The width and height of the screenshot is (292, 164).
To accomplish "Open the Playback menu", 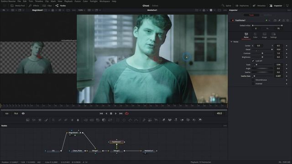I will (x=68, y=1).
